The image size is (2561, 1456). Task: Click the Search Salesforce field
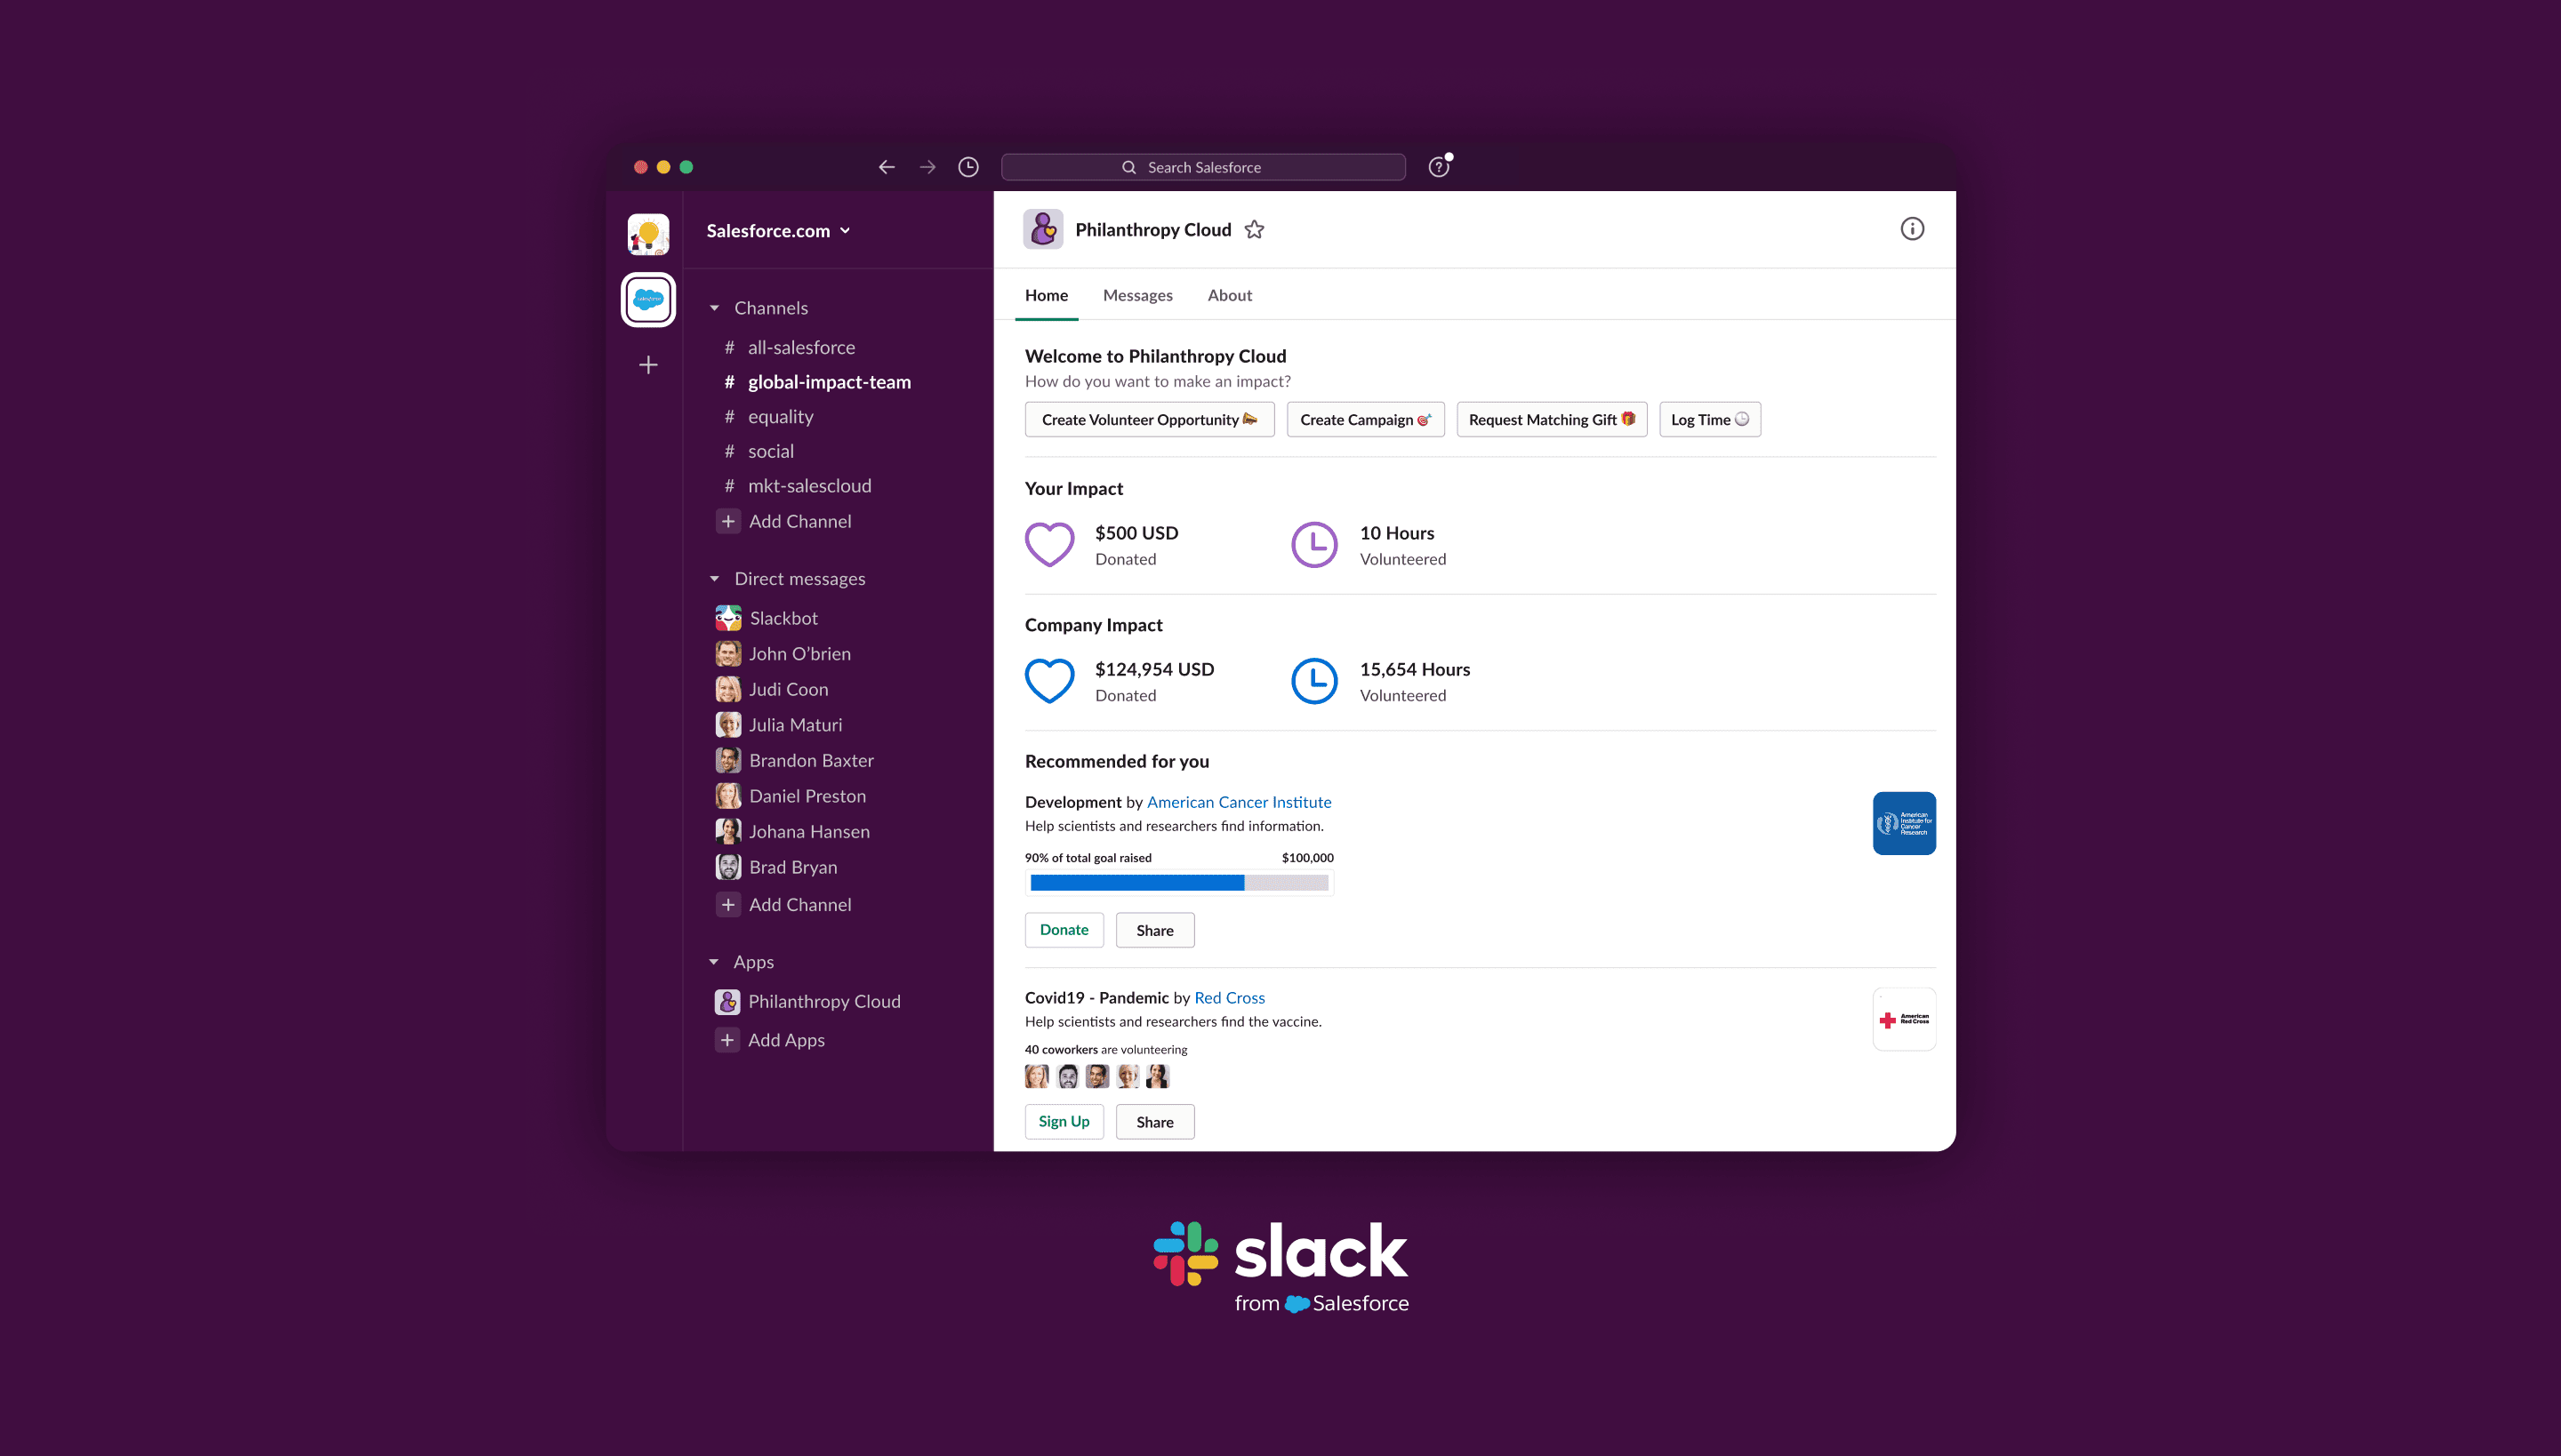click(x=1202, y=167)
